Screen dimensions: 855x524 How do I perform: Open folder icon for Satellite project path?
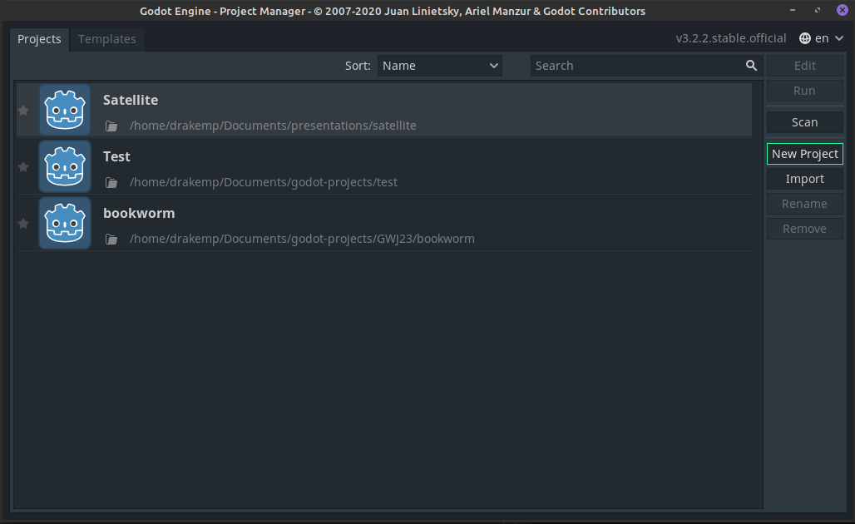pos(111,126)
